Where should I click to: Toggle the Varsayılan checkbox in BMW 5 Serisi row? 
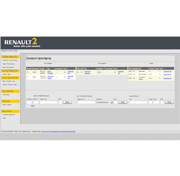click(56, 72)
